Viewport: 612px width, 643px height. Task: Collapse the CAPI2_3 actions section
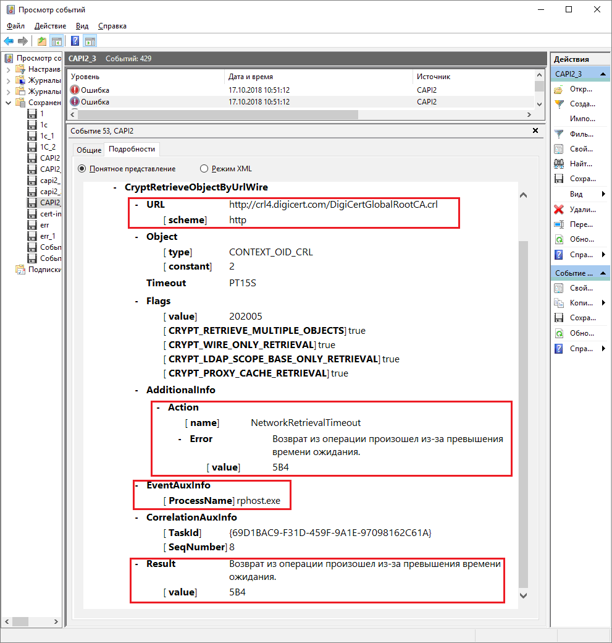[604, 74]
